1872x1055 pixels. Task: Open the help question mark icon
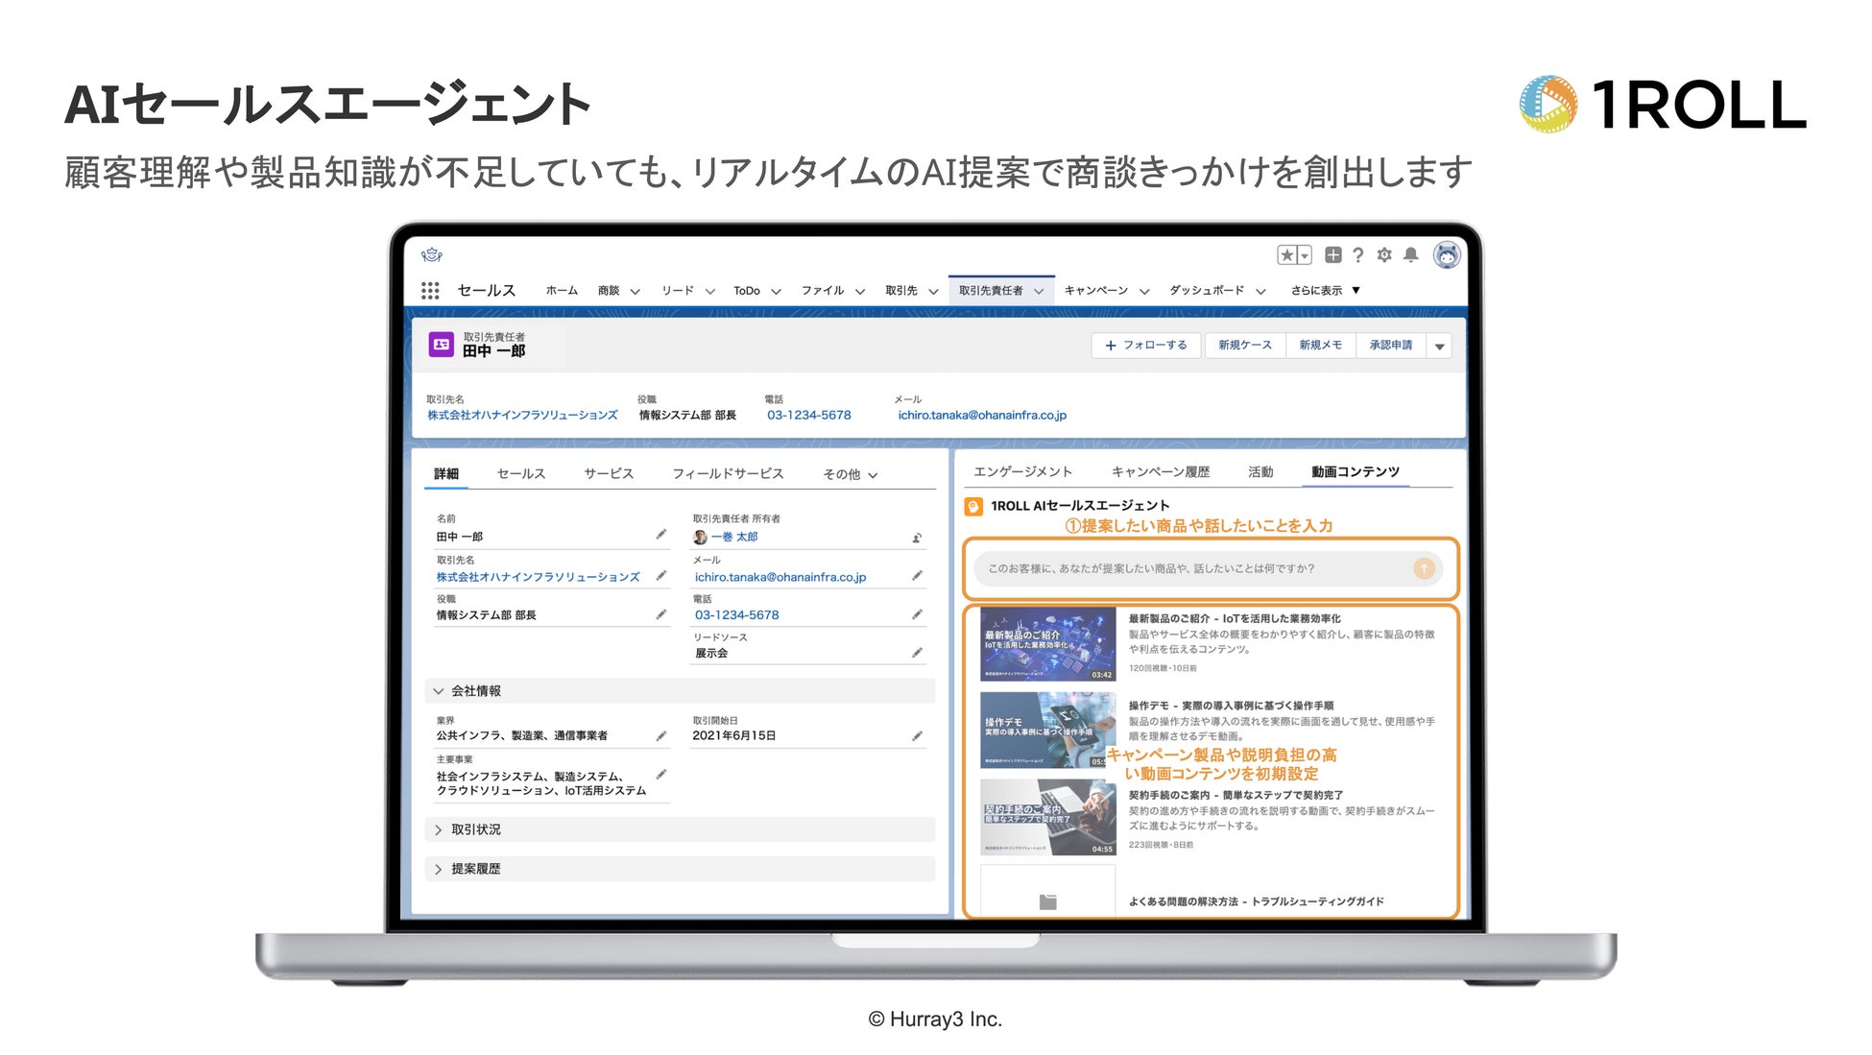1357,254
